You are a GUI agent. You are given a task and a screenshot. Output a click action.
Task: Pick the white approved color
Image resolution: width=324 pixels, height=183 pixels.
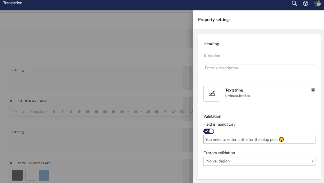pyautogui.click(x=31, y=175)
